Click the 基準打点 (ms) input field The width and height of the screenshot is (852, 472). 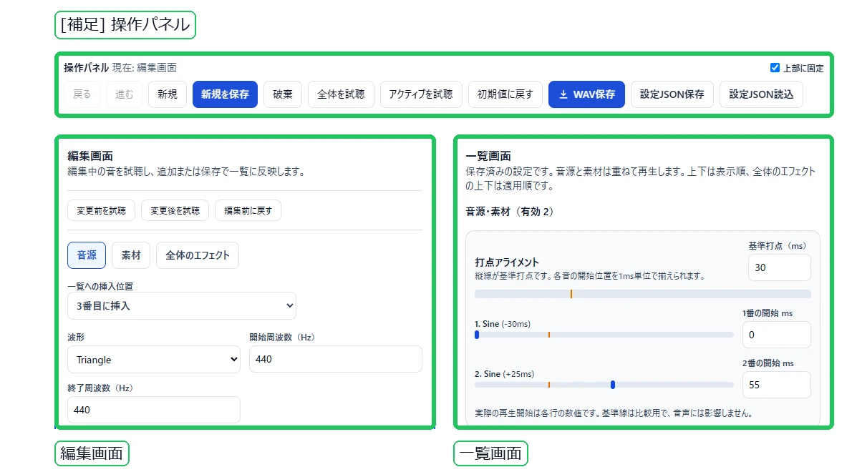(x=779, y=267)
